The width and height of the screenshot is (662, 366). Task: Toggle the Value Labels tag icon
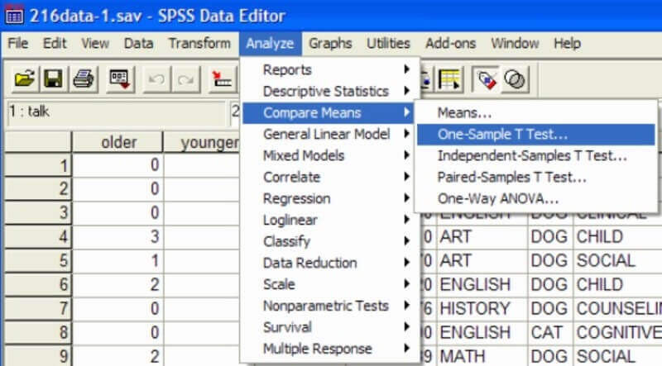pos(486,78)
